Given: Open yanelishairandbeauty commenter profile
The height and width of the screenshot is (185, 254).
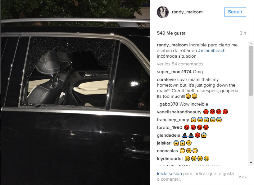Looking at the screenshot, I should (x=179, y=112).
